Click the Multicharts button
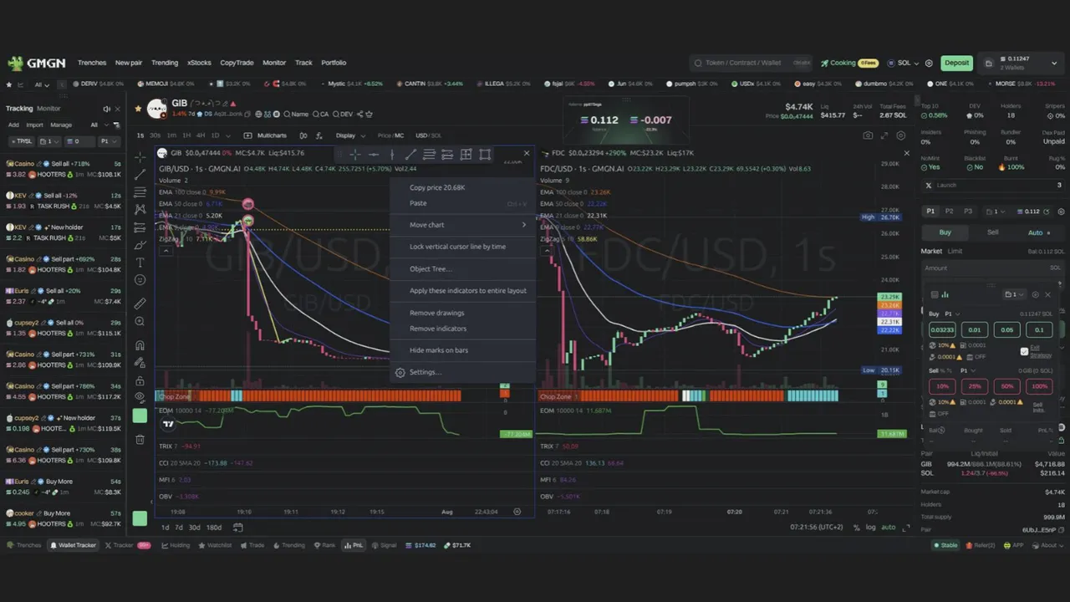 point(266,135)
